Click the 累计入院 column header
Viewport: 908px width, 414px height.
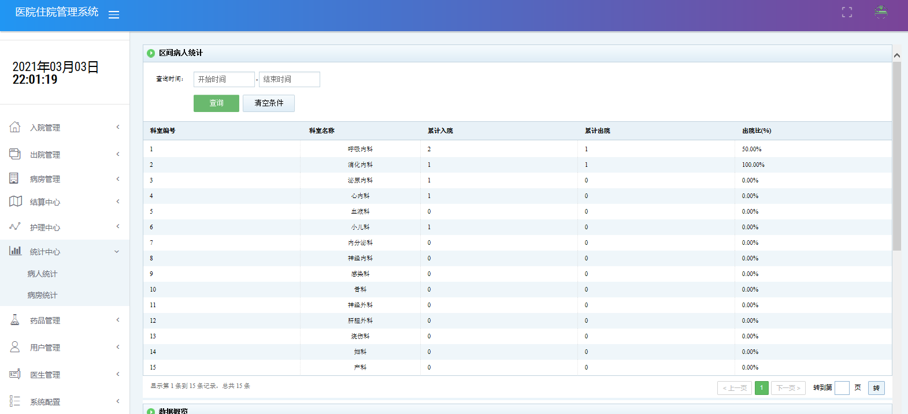[440, 131]
